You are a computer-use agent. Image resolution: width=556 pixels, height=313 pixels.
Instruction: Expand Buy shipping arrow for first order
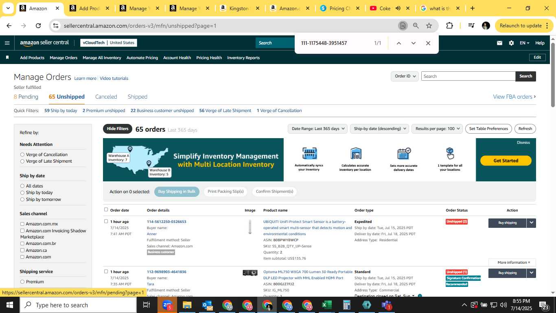(531, 223)
